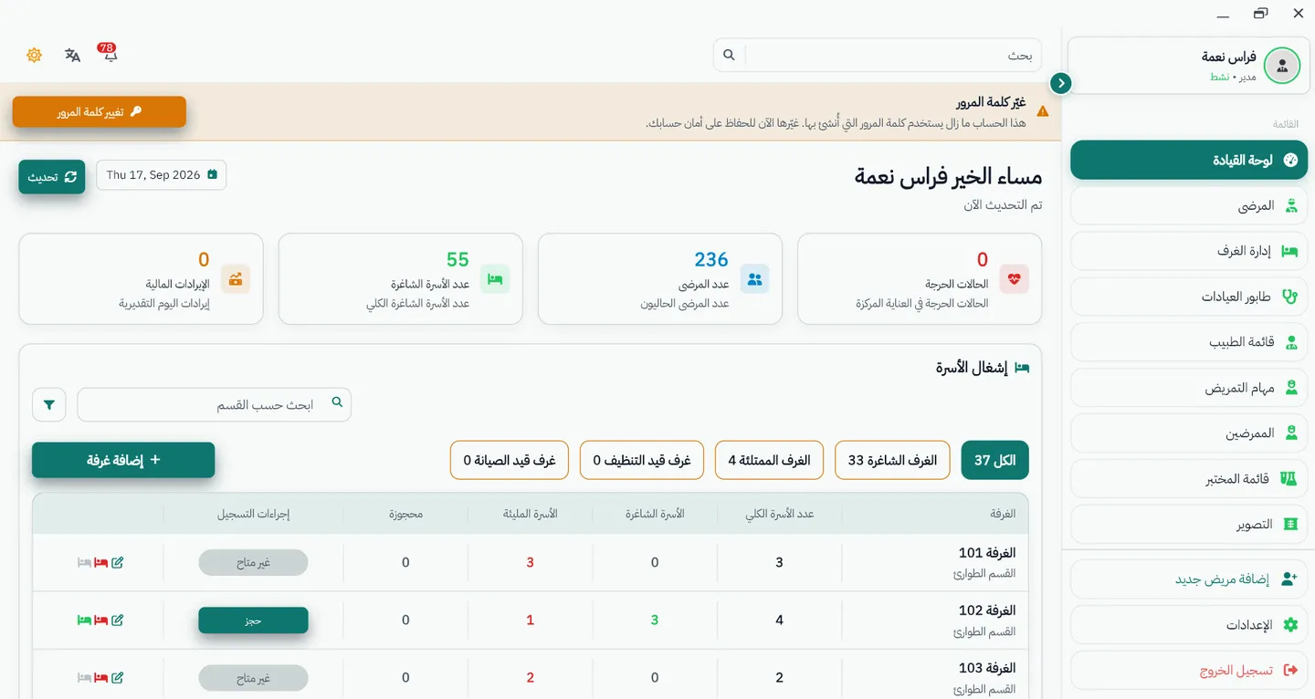
Task: Click the vacant beds green bed icon
Action: pos(495,279)
